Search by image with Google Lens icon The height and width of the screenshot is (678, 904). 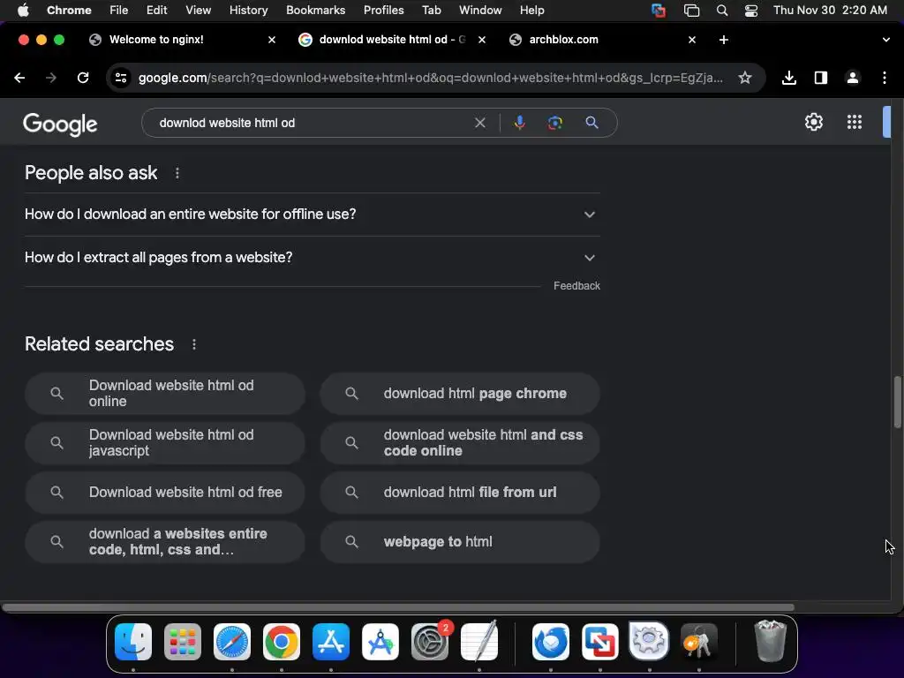point(554,123)
